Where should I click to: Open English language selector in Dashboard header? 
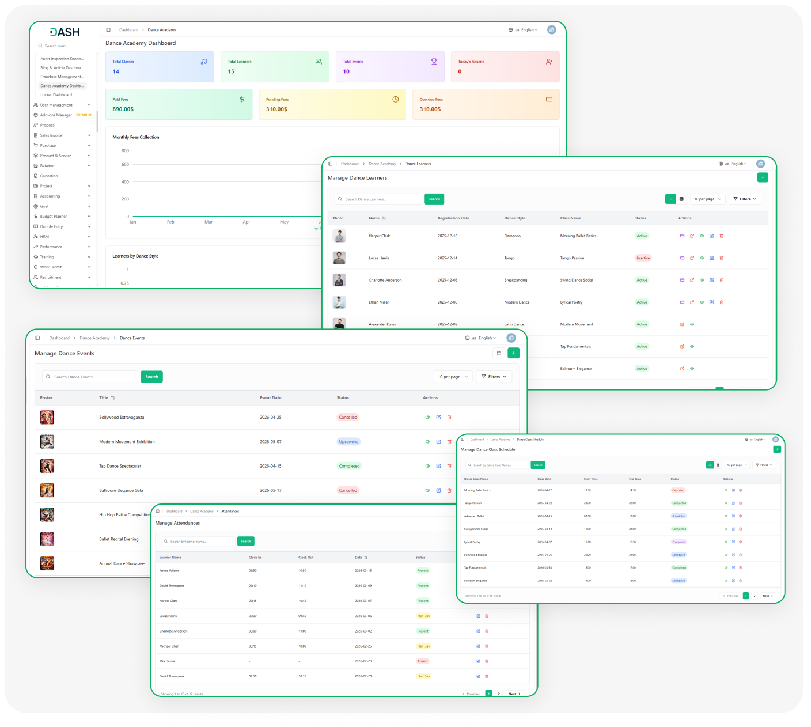pyautogui.click(x=523, y=30)
